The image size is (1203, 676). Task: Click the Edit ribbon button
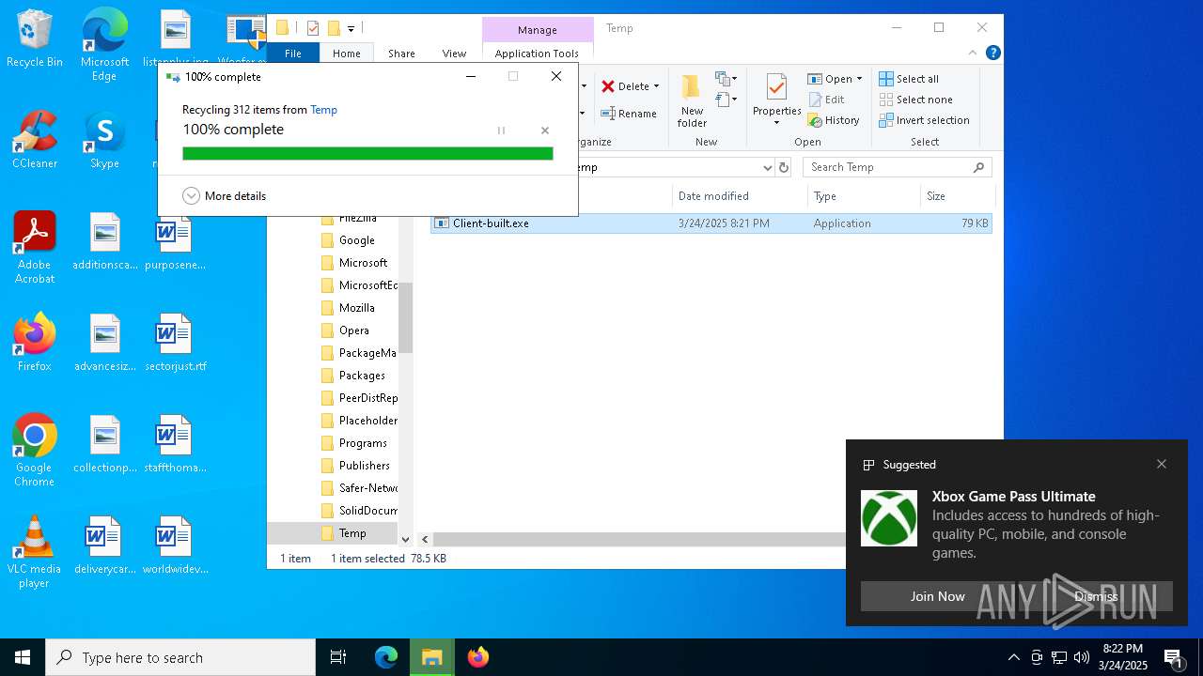825,100
